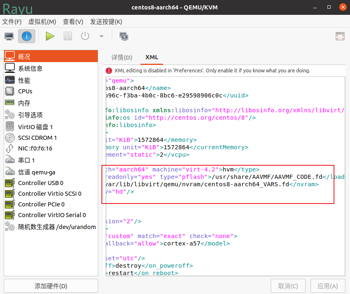Click the static vcpu placement line
The width and height of the screenshot is (350, 294).
click(x=147, y=155)
